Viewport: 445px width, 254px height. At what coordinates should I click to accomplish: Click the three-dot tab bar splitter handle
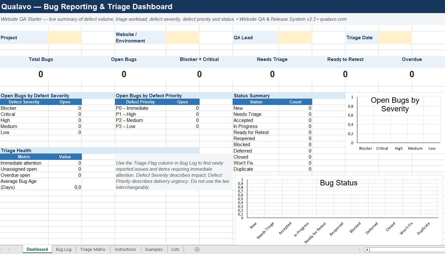point(360,250)
